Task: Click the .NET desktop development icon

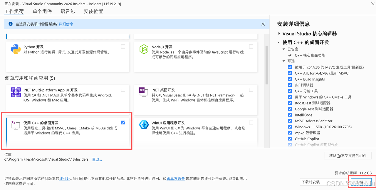Action: point(144,92)
